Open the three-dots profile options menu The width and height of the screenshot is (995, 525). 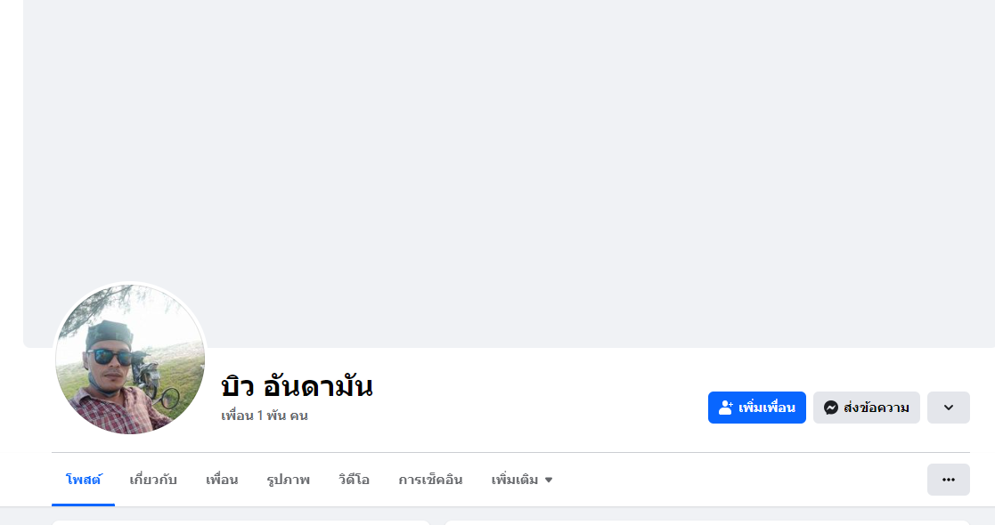tap(948, 480)
